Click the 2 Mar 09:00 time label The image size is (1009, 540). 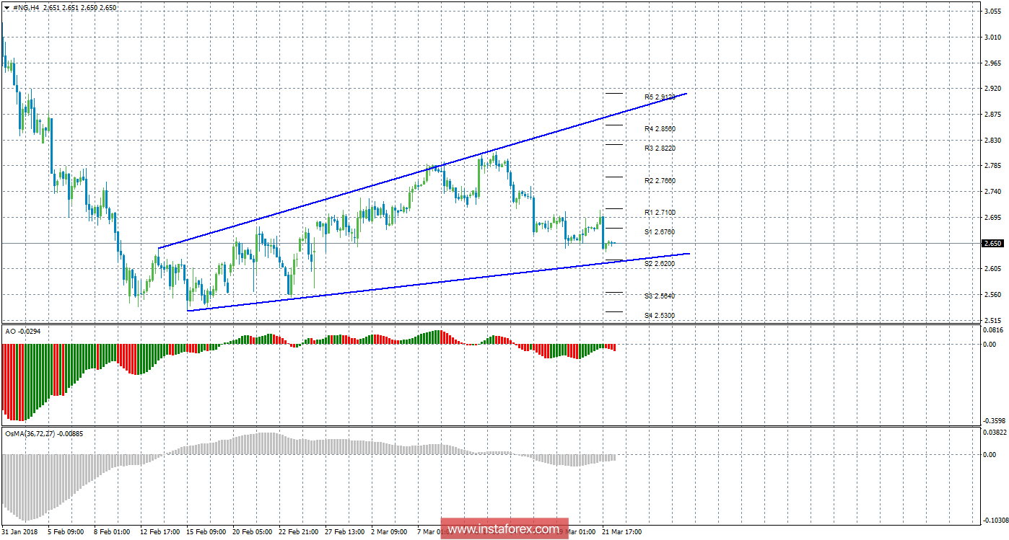click(x=390, y=532)
